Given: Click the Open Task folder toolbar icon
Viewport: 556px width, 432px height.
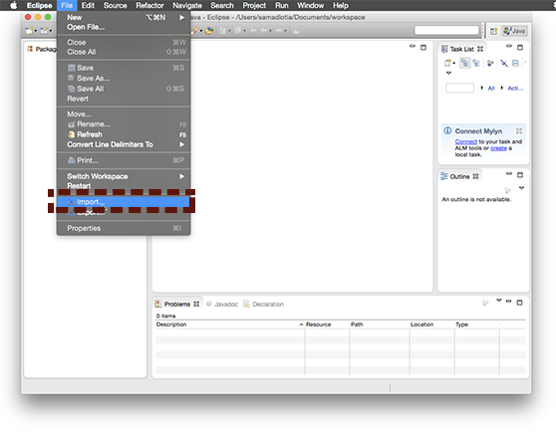Looking at the screenshot, I should pos(209,31).
